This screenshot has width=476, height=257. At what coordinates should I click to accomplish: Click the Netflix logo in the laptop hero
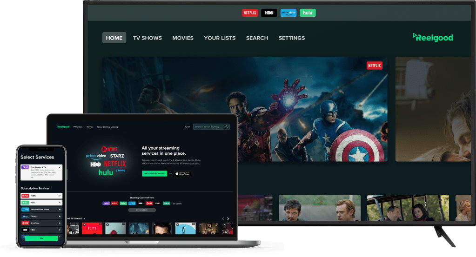115,164
